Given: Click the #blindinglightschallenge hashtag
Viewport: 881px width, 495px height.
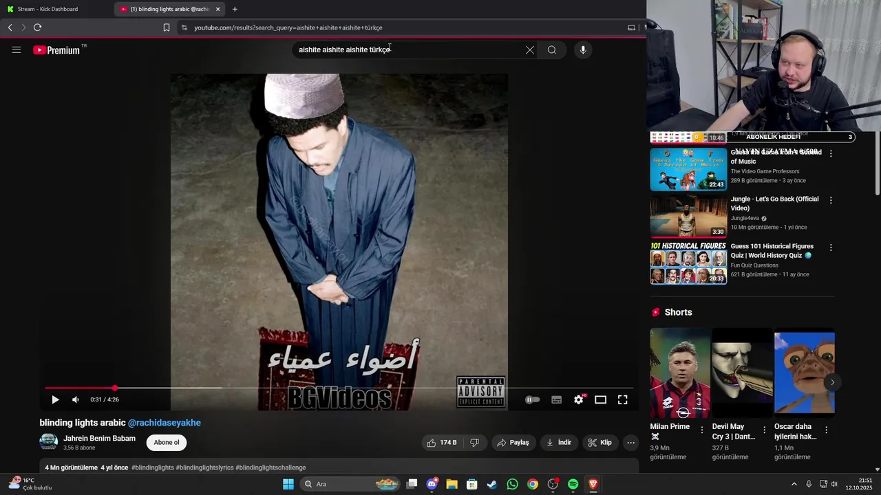Looking at the screenshot, I should pos(270,467).
